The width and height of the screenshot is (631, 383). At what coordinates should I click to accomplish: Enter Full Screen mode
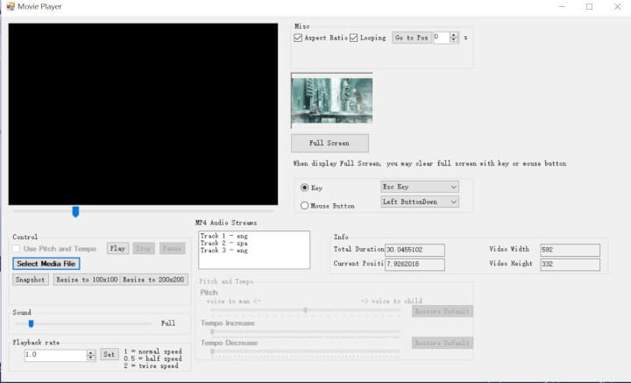tap(330, 143)
